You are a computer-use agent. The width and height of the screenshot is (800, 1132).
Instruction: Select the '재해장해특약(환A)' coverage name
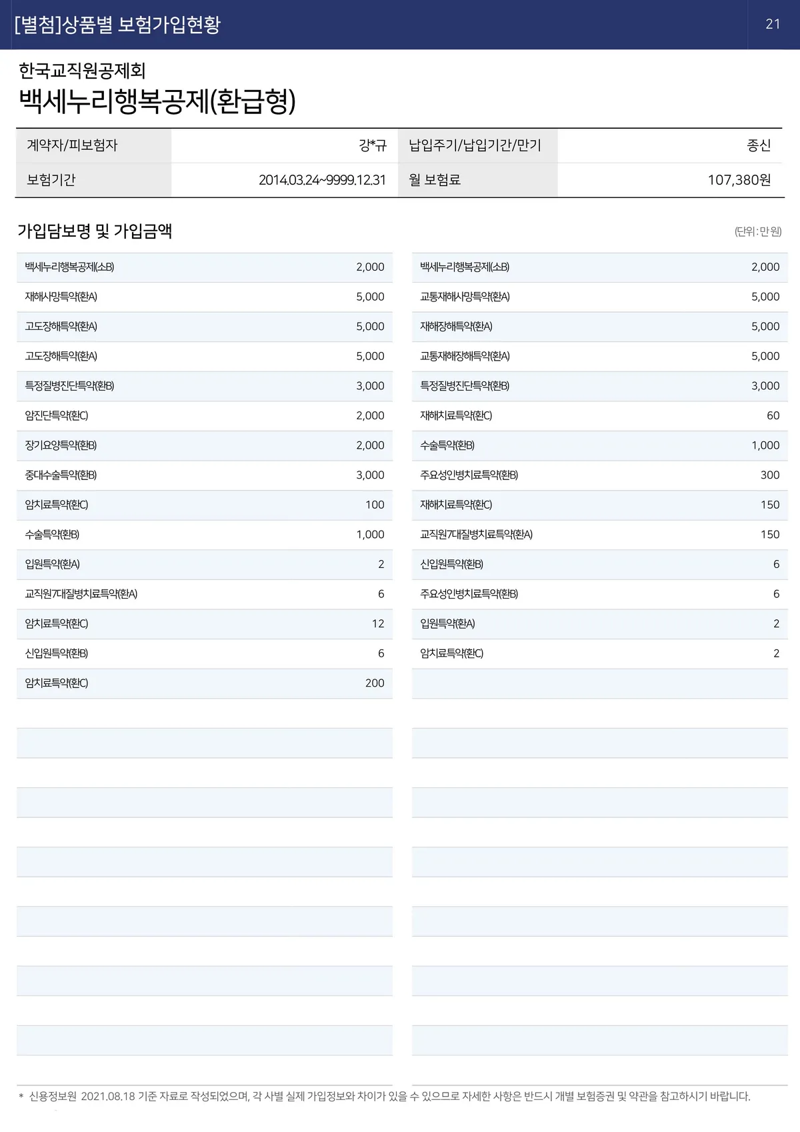[456, 327]
